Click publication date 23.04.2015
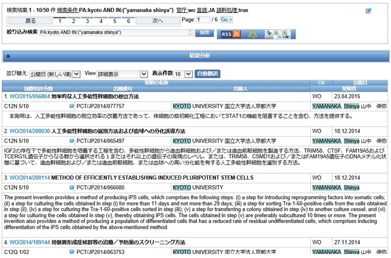This screenshot has height=258, width=391. (x=347, y=96)
